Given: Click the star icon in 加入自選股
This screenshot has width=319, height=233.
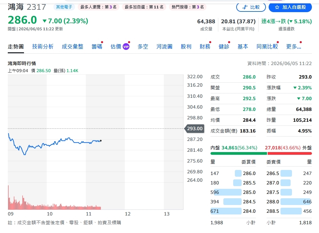Looking at the screenshot, I should [x=277, y=7].
